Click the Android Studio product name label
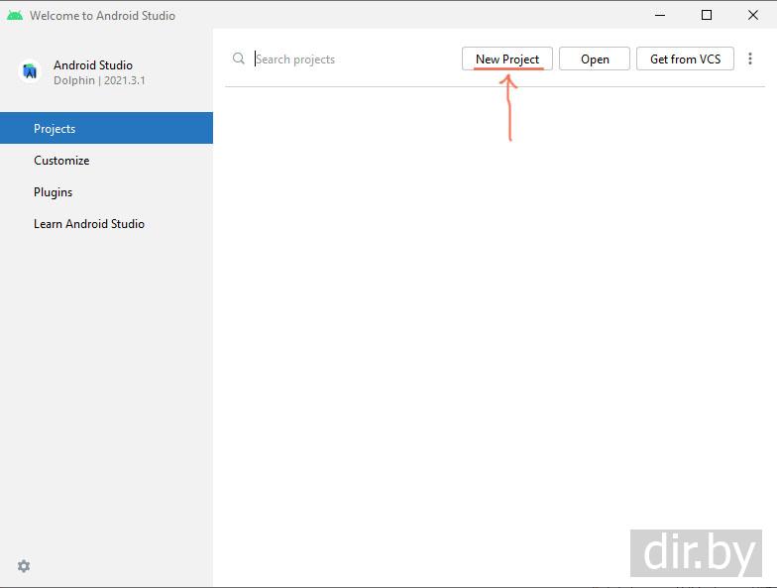Screen dimensions: 777x588 (x=93, y=65)
